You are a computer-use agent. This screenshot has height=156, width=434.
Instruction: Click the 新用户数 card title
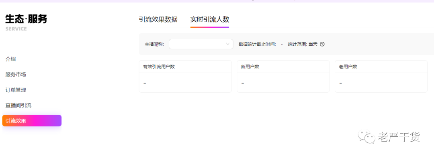coord(250,67)
